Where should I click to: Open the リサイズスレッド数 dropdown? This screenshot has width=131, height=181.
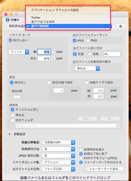pos(59,162)
